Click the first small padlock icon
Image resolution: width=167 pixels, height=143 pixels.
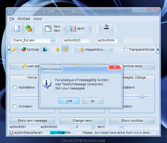pos(58,50)
